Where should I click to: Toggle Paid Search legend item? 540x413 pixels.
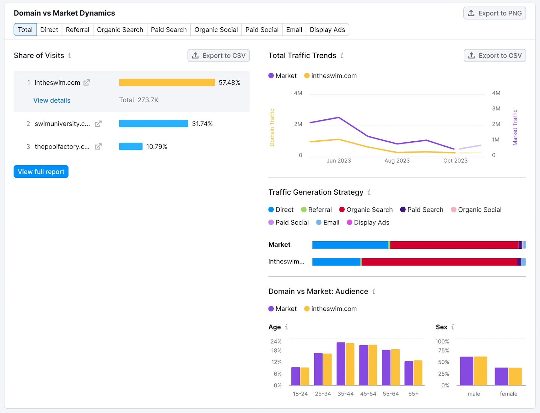422,210
